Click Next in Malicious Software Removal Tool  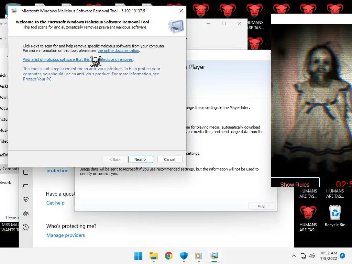tap(141, 159)
